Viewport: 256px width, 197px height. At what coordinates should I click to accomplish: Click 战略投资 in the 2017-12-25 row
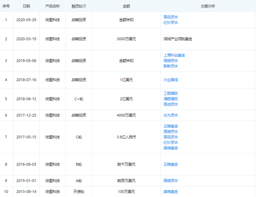tap(79, 115)
